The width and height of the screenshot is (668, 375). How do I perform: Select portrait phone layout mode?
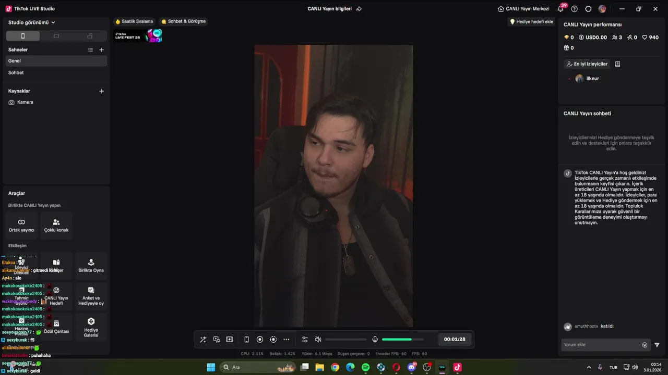click(22, 36)
